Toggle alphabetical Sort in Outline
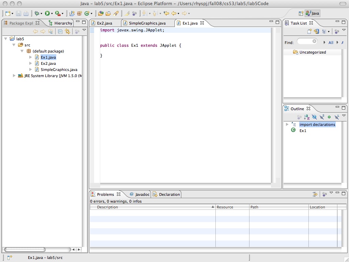The image size is (349, 262). click(307, 117)
